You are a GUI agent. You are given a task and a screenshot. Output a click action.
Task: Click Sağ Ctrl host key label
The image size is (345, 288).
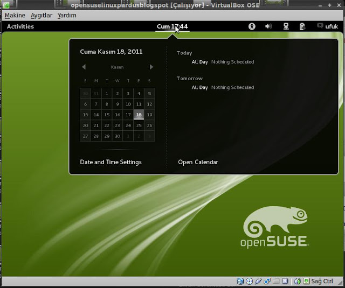click(x=322, y=282)
